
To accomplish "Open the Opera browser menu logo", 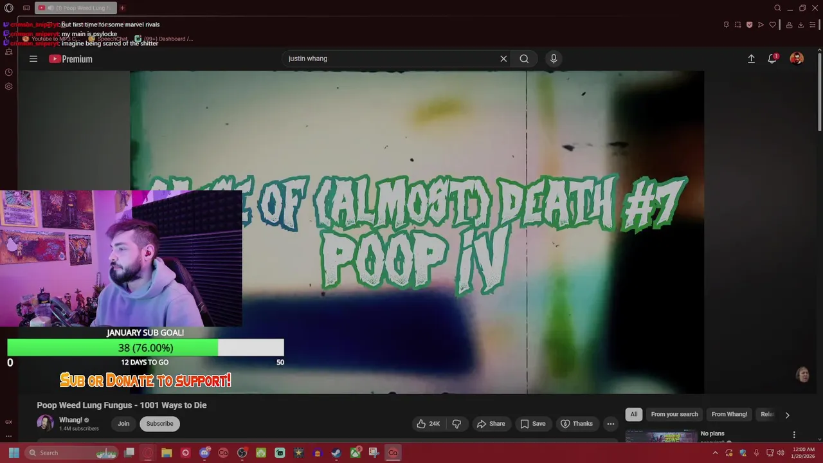I will click(x=8, y=8).
